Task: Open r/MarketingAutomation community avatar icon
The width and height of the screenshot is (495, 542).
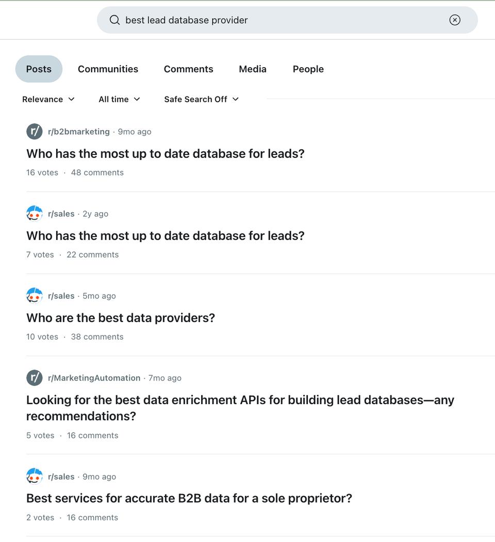Action: [x=35, y=378]
